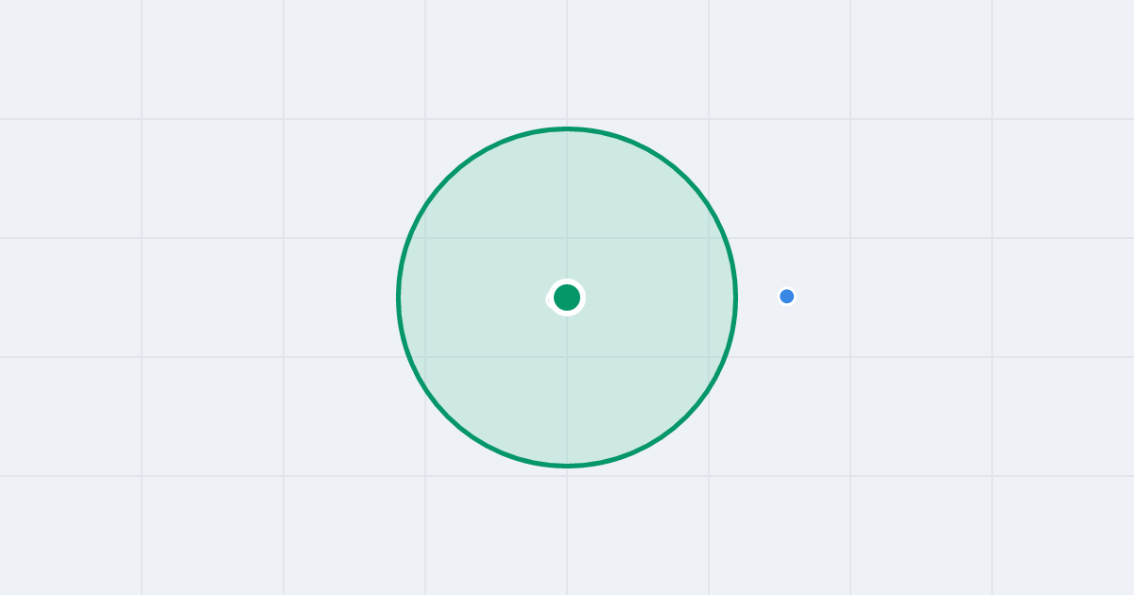Screen dimensions: 1134x595
Task: Click the dark green center handle of the circle
Action: point(567,297)
